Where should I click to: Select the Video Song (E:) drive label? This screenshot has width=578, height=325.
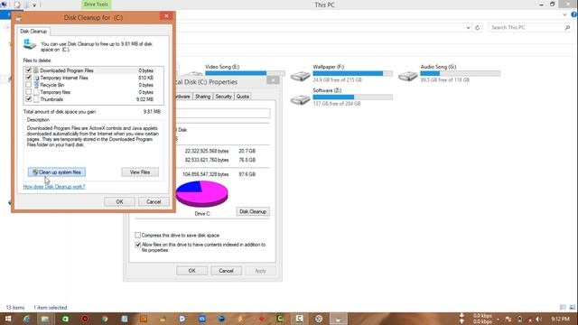222,67
